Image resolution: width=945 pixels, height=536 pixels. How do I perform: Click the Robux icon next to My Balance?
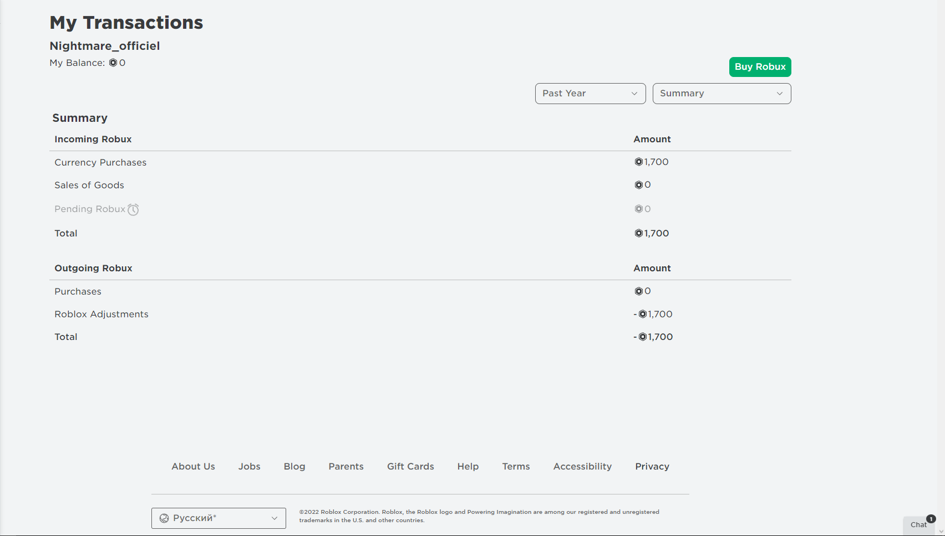113,63
